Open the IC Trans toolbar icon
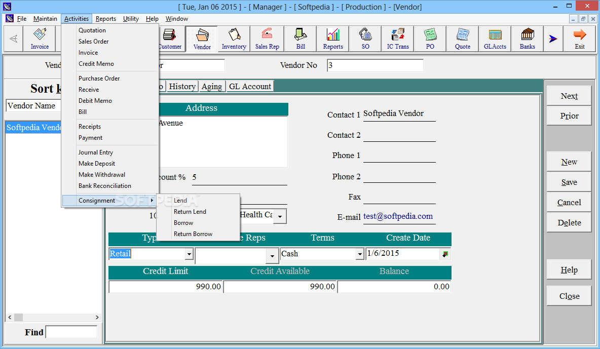Screen dimensions: 600x349 click(398, 38)
